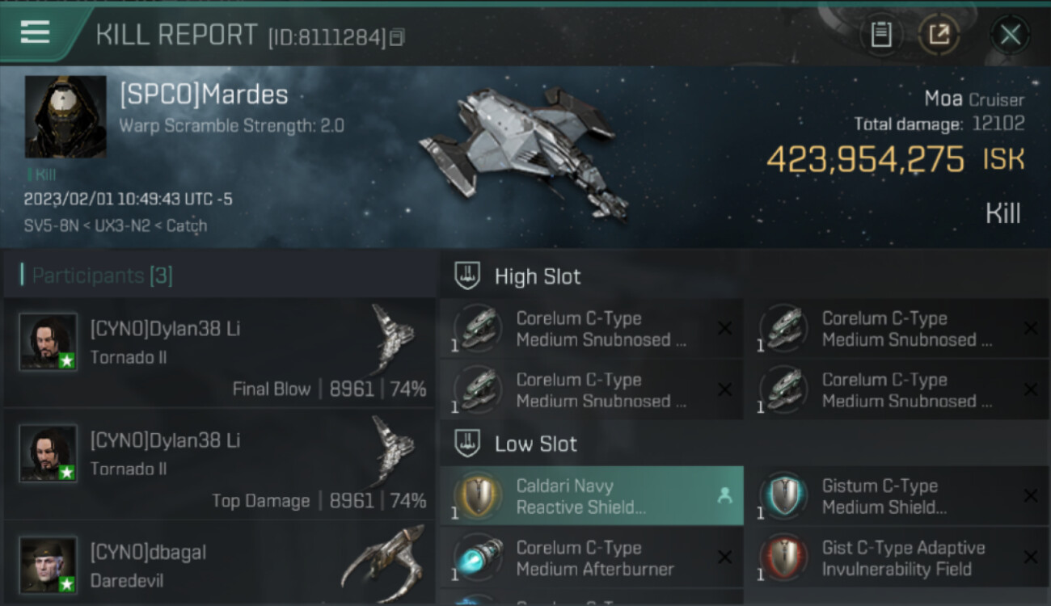The height and width of the screenshot is (606, 1051).
Task: Click the Gist C-Type Adaptive Invulnerability Field icon
Action: point(783,558)
